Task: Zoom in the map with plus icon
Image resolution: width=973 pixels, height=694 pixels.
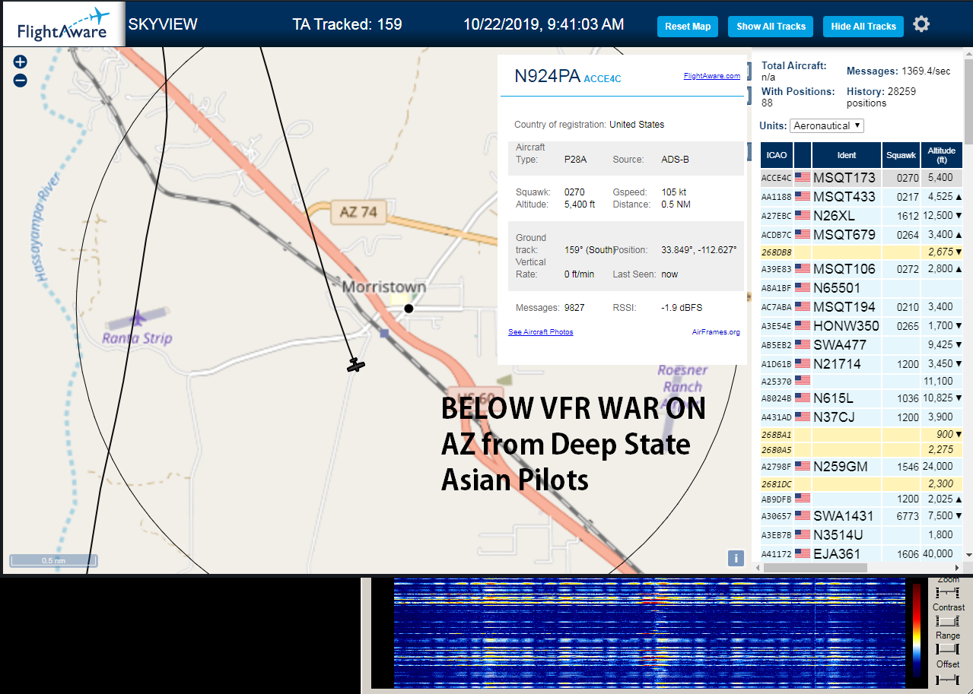Action: 21,62
